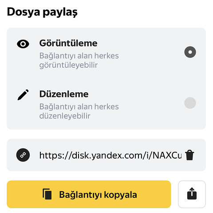The width and height of the screenshot is (213, 213).
Task: Click the Dosya paylaş heading
Action: click(x=42, y=12)
